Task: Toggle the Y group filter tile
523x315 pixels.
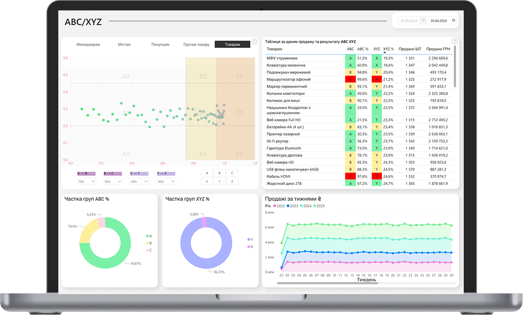Action: [220, 181]
